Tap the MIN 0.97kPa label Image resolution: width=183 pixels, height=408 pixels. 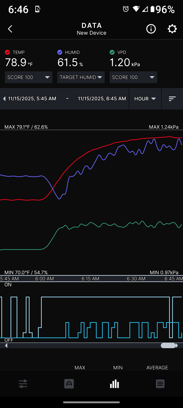coord(164,273)
